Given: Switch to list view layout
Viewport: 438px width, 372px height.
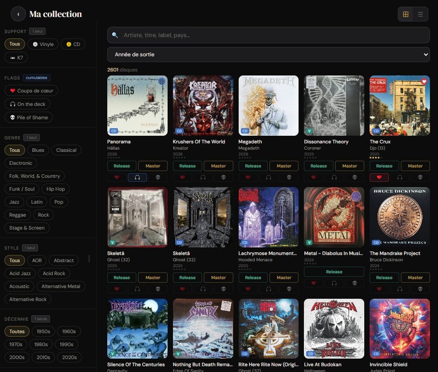Looking at the screenshot, I should 420,14.
